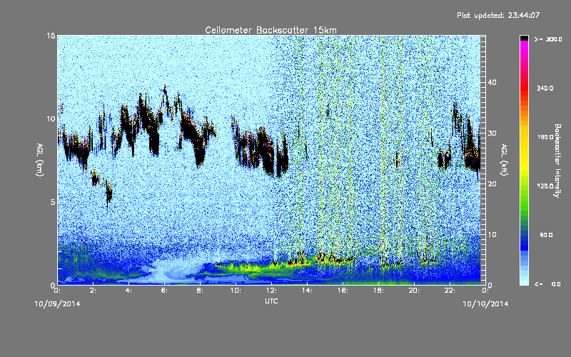Click the 'Ceilometer Backscatter 15km' plot title
The height and width of the screenshot is (357, 571).
point(271,30)
